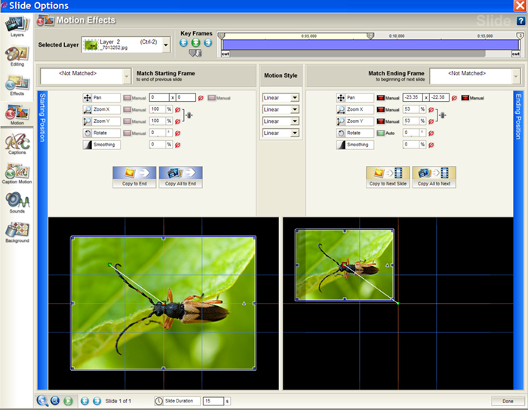The image size is (528, 410).
Task: Reset starting Rotate value
Action: point(178,133)
